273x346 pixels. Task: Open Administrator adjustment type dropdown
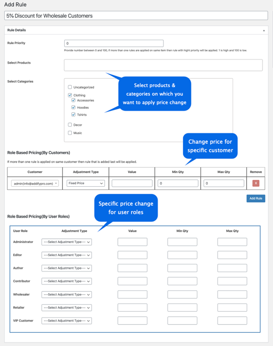pyautogui.click(x=66, y=242)
